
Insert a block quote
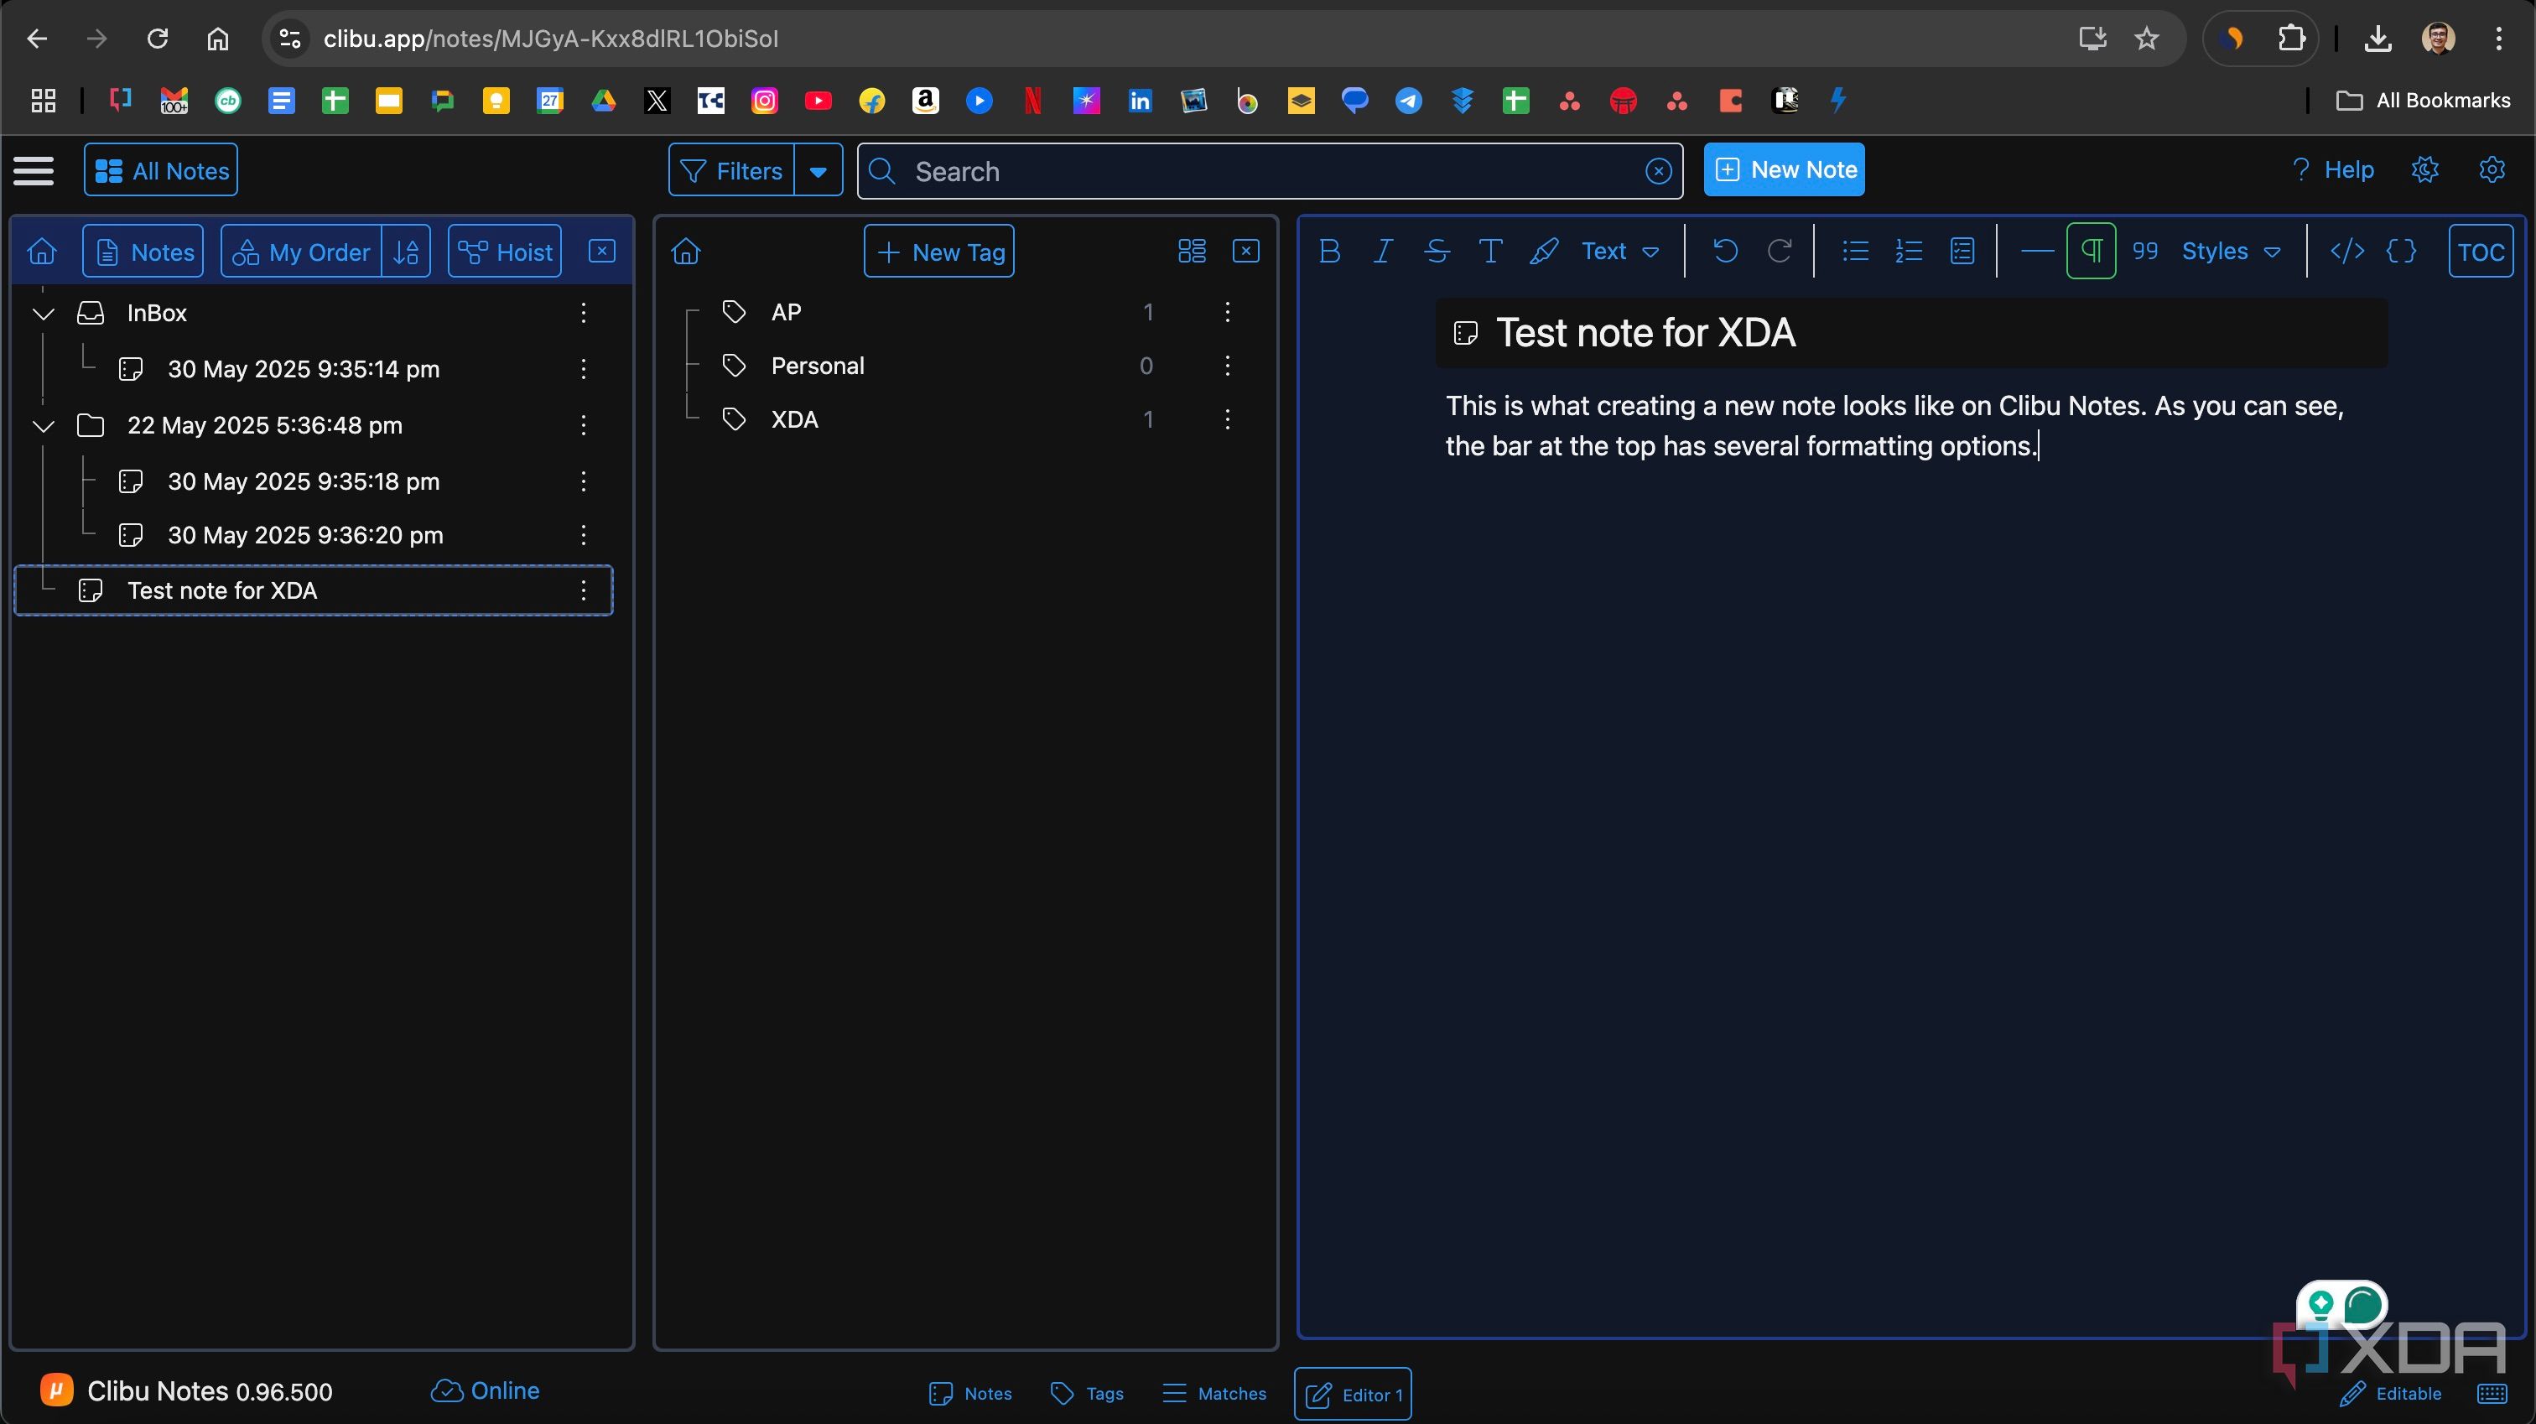2144,252
